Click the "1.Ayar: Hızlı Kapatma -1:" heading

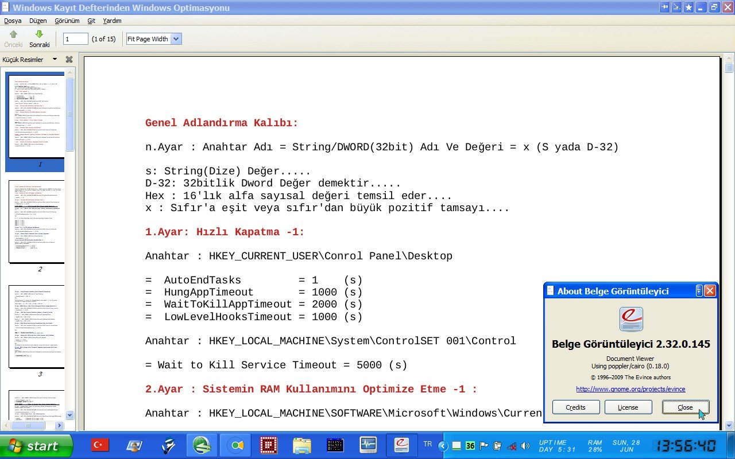point(225,232)
